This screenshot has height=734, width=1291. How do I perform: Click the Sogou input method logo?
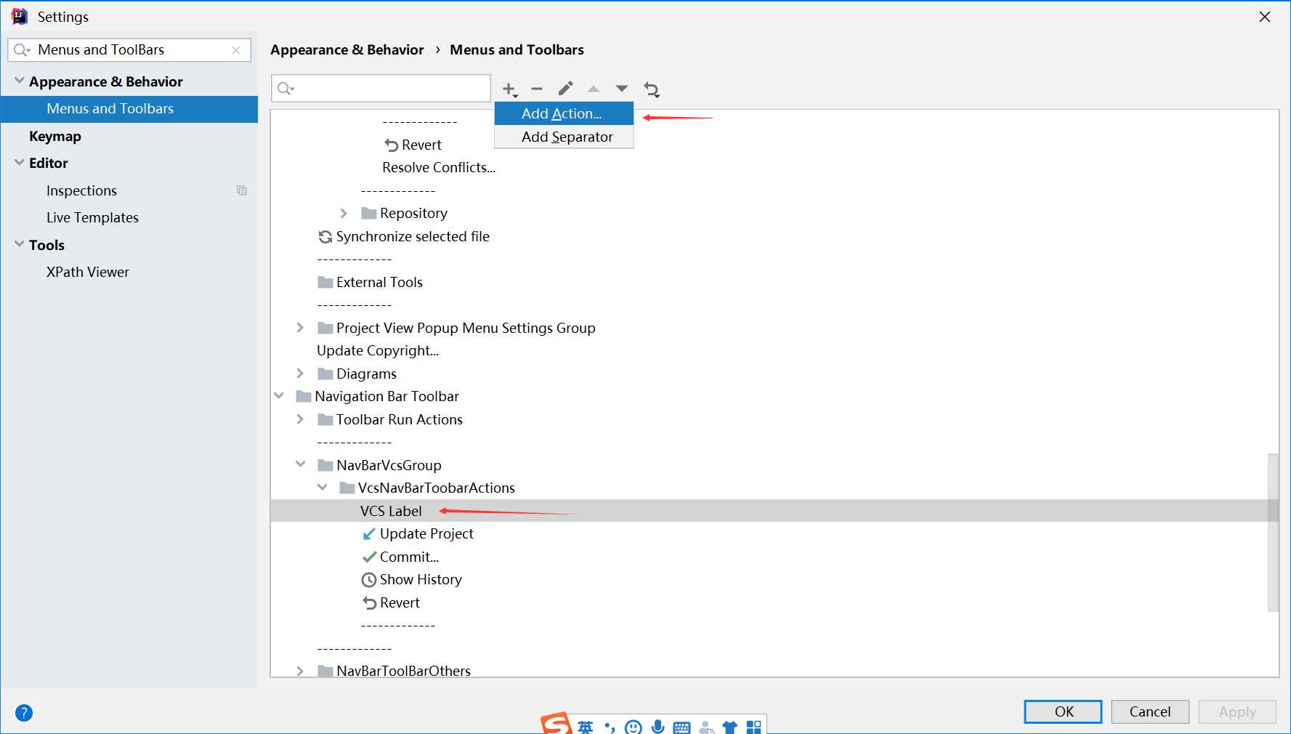click(557, 724)
